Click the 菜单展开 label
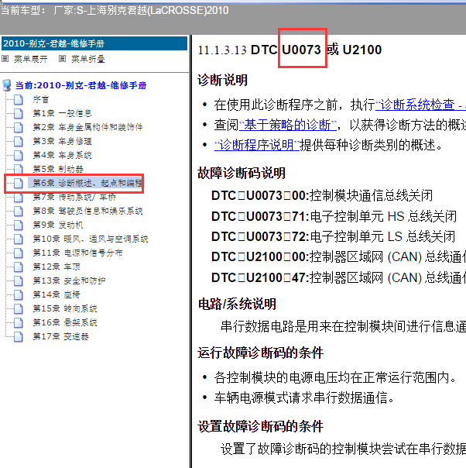The width and height of the screenshot is (466, 468). 31,59
